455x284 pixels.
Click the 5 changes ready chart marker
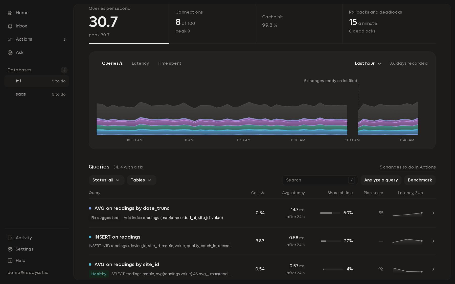[331, 81]
